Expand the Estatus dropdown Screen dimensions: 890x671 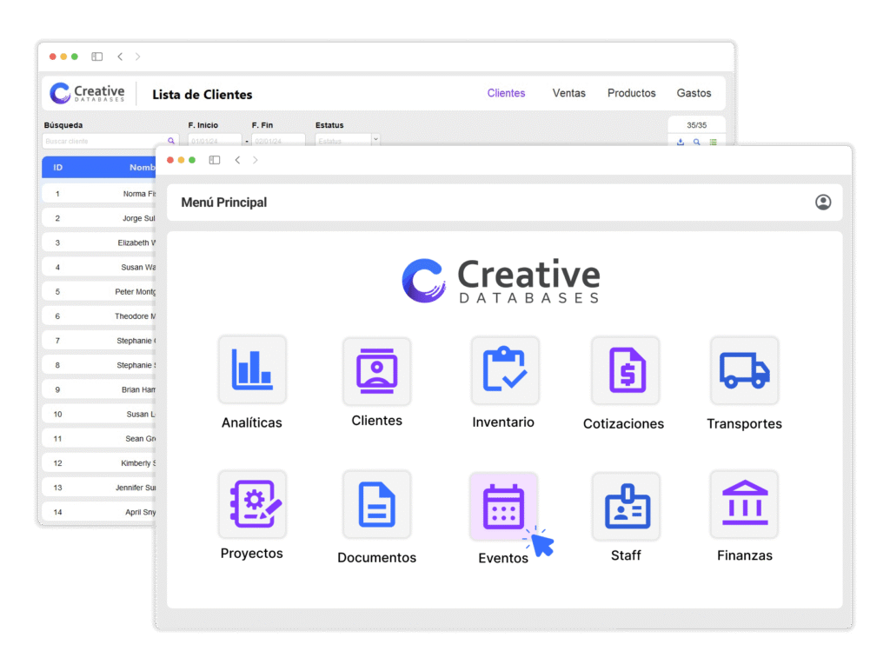pyautogui.click(x=375, y=139)
